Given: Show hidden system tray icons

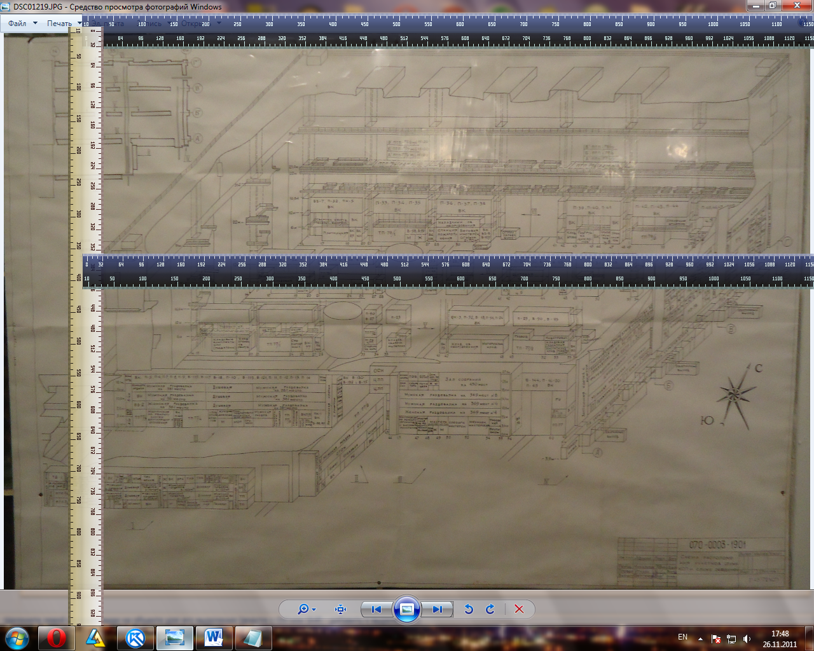Looking at the screenshot, I should coord(700,638).
